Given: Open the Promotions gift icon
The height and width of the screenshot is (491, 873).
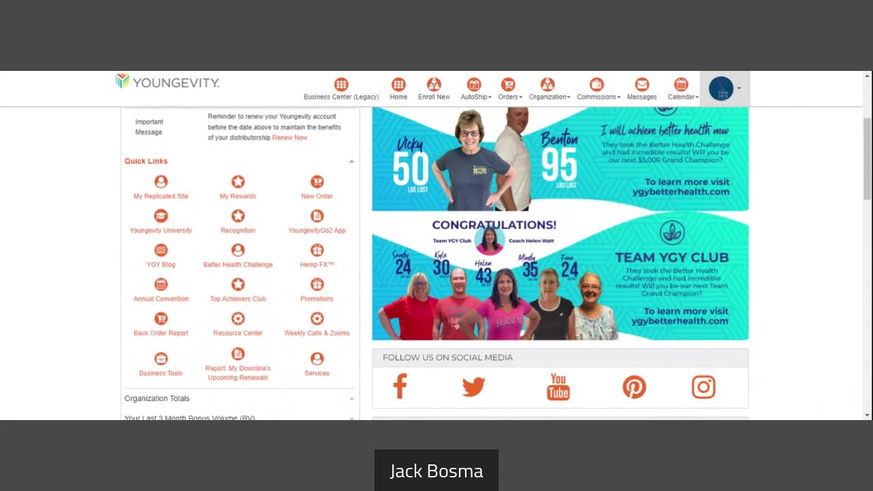Looking at the screenshot, I should (x=317, y=284).
